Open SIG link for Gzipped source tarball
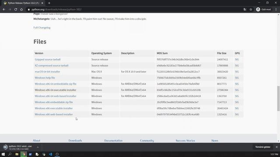 [237, 59]
